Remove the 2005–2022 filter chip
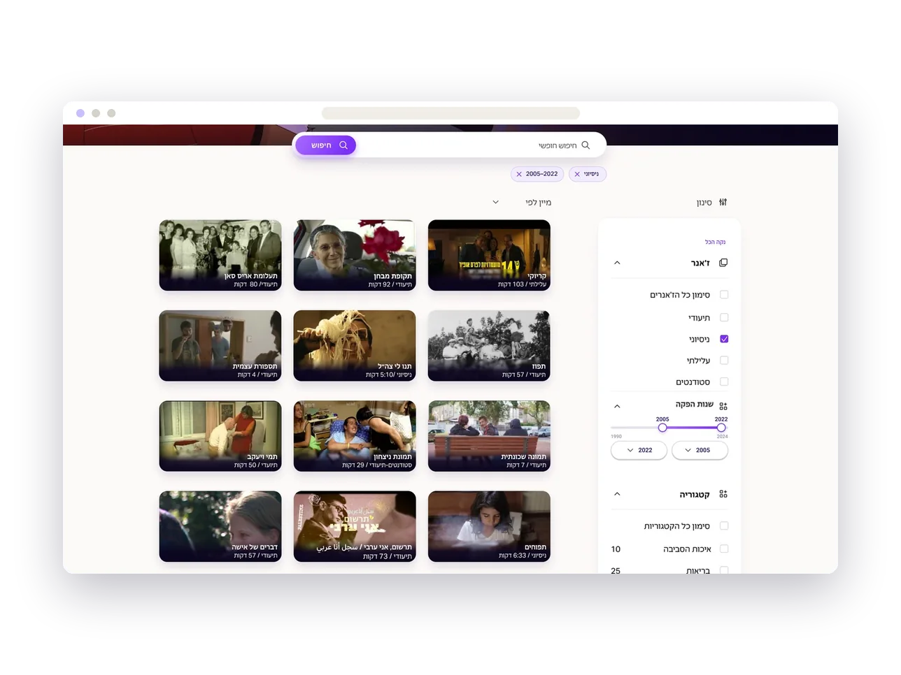 point(519,174)
